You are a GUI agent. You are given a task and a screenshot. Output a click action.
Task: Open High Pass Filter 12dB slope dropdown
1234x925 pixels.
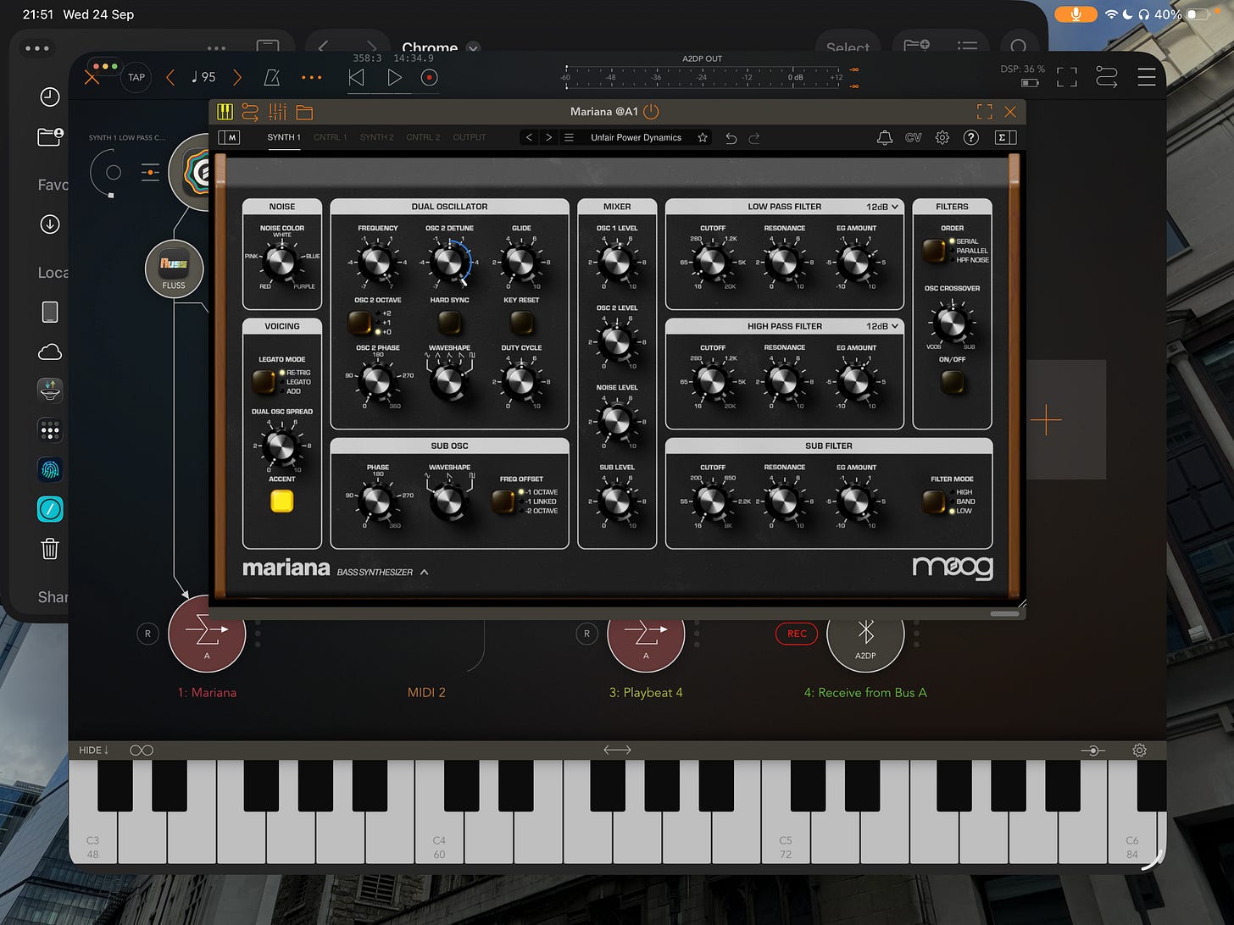point(882,326)
